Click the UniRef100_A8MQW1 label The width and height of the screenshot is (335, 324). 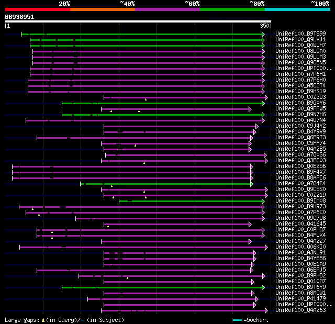click(300, 293)
